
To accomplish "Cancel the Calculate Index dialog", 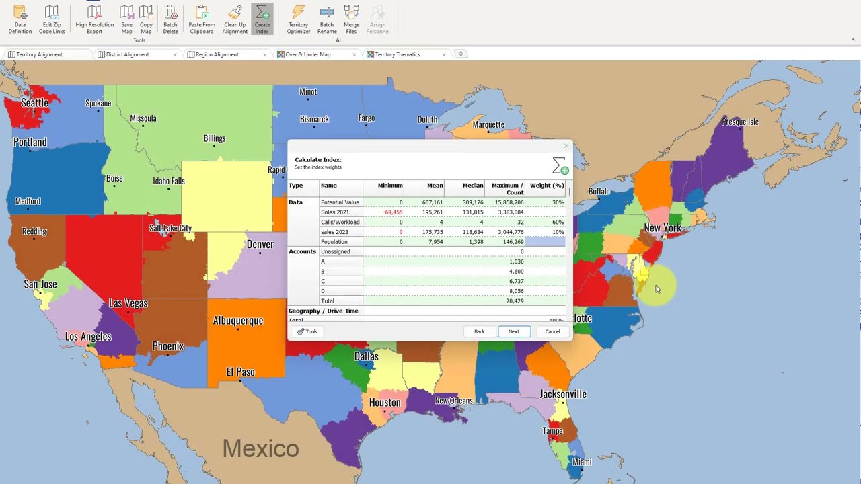I will [x=552, y=331].
